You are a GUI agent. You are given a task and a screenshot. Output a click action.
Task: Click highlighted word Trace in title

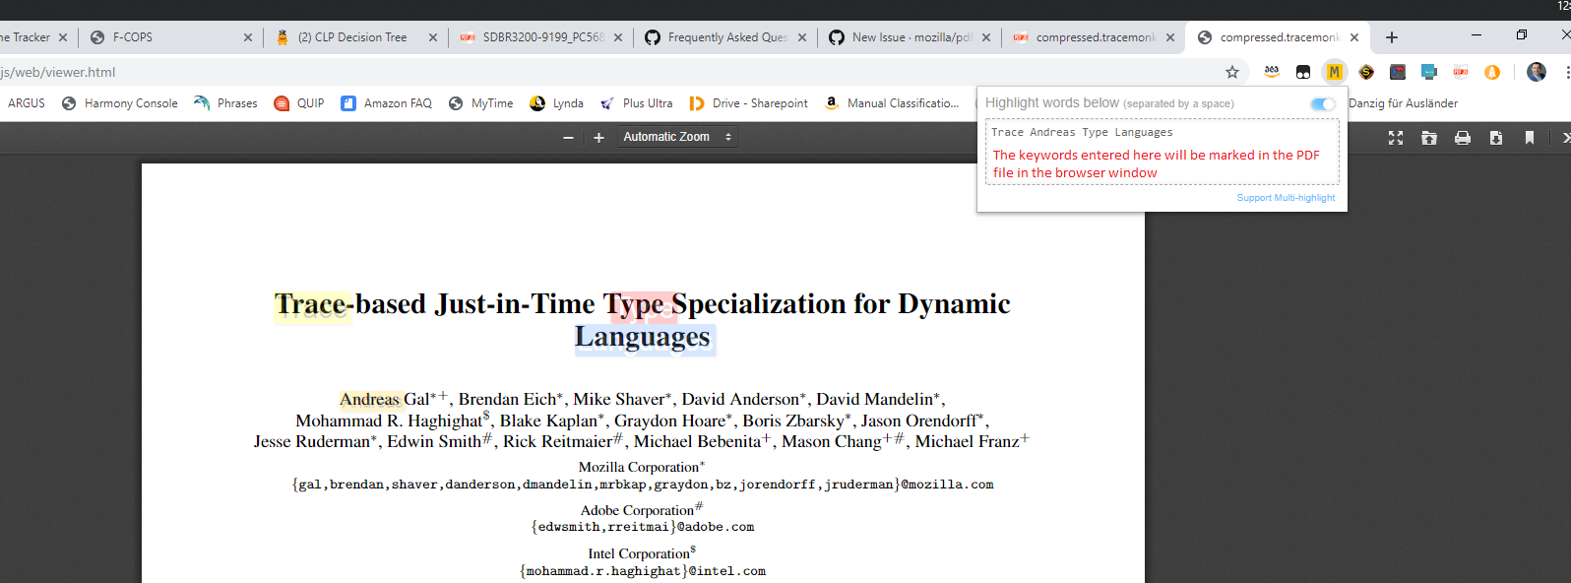tap(311, 304)
